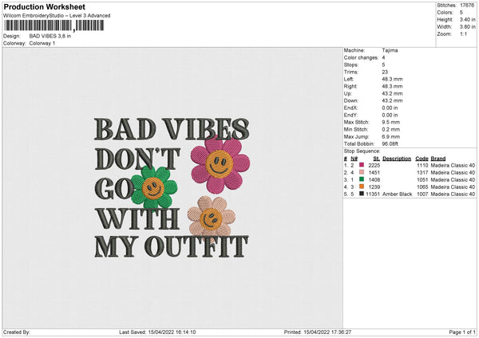Click the Width value 3.80 in
Viewport: 479px width, 338px height.
click(x=467, y=27)
